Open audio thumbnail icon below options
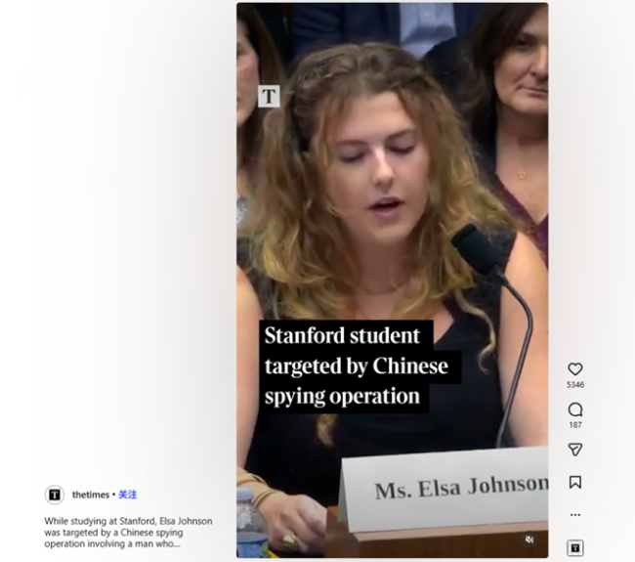The height and width of the screenshot is (562, 635). [575, 548]
